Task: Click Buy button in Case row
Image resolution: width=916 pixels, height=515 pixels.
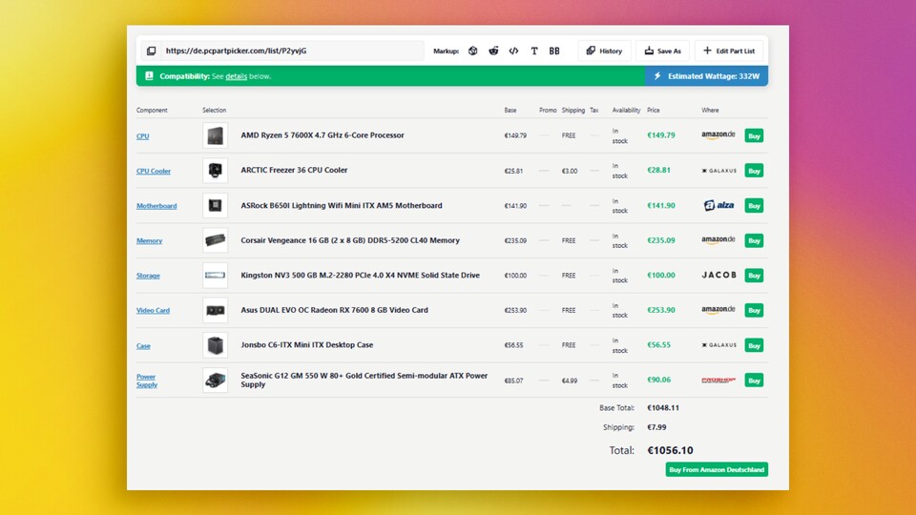Action: (x=754, y=345)
